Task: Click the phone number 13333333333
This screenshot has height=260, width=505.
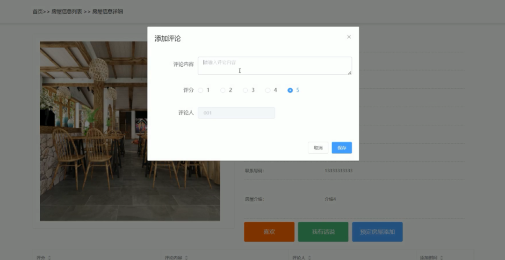Action: [339, 171]
